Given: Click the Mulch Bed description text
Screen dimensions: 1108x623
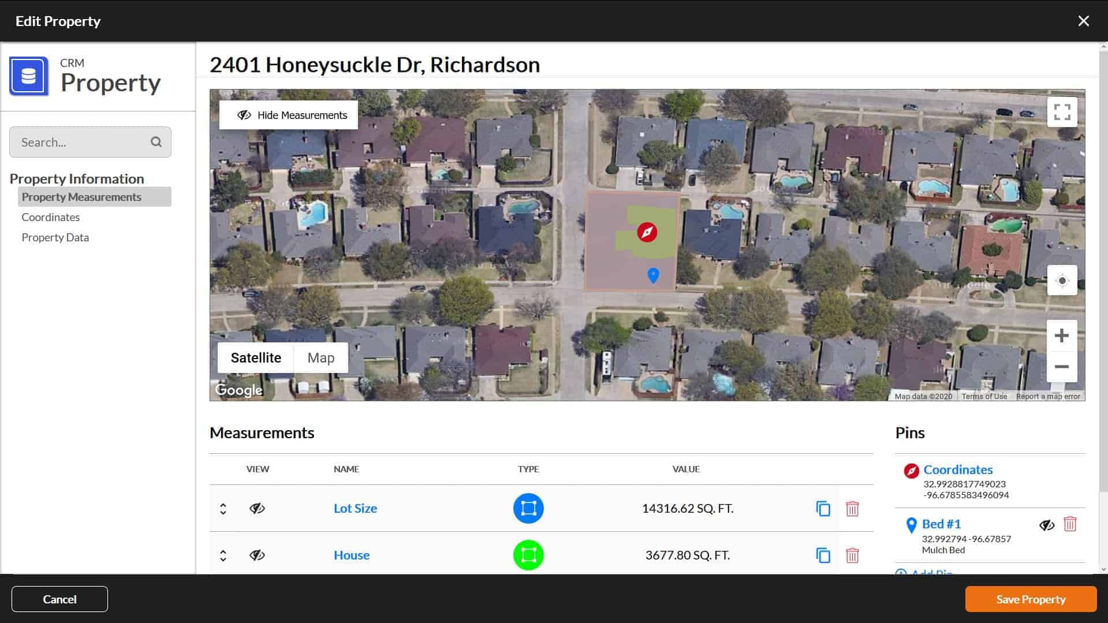Looking at the screenshot, I should 943,550.
